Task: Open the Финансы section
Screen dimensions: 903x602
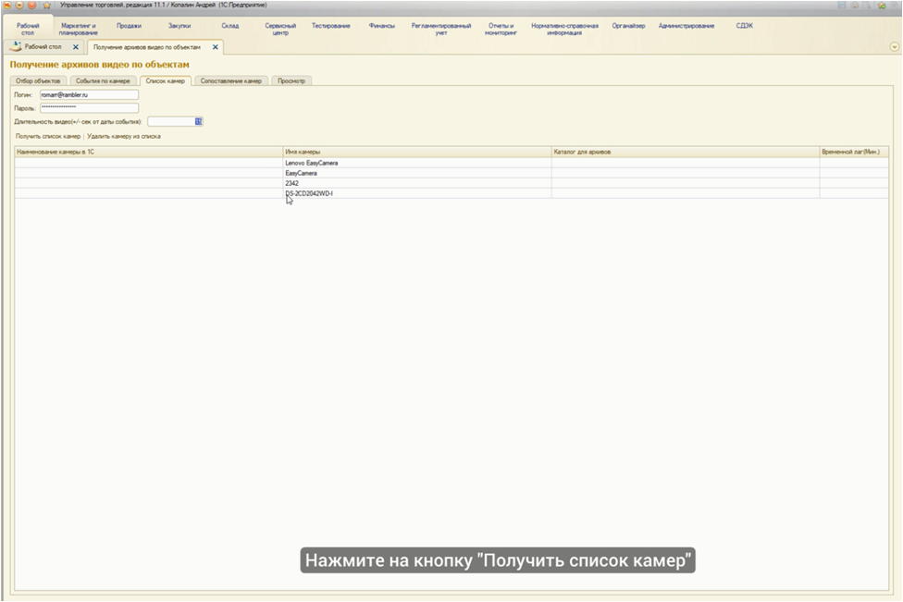Action: (x=382, y=26)
